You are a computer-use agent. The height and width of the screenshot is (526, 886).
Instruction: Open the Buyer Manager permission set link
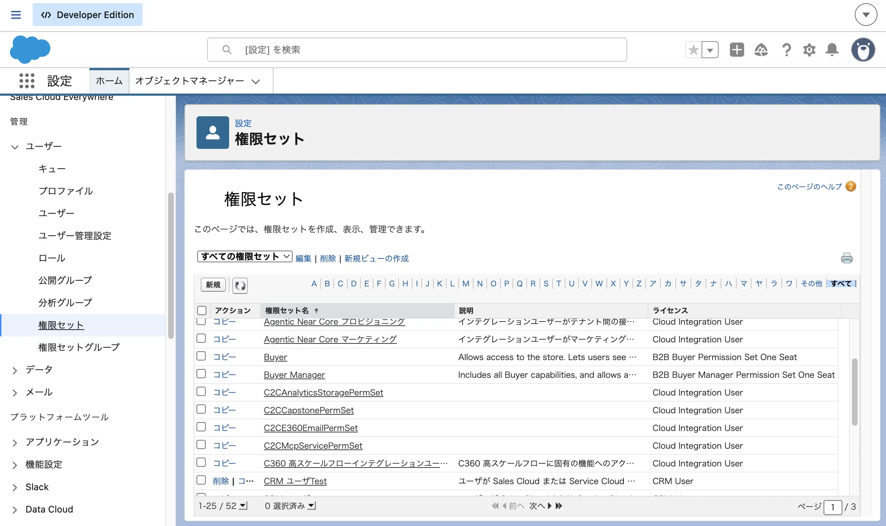click(294, 375)
